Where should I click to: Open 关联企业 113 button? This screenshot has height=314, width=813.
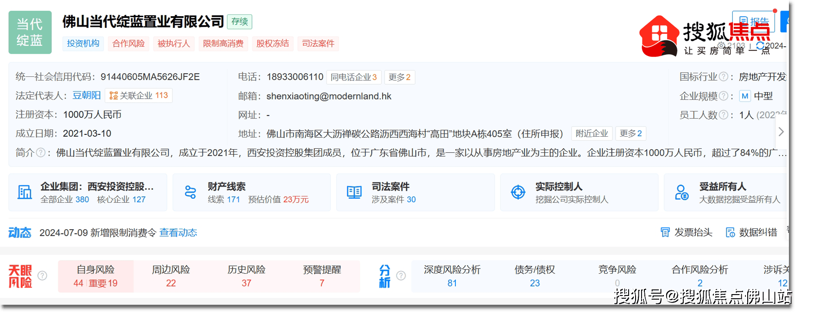[139, 95]
